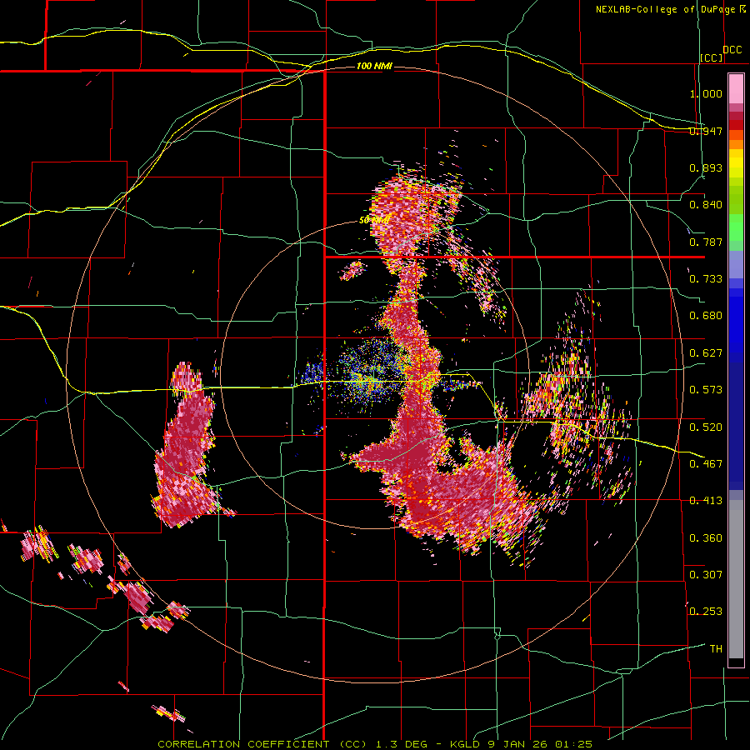Click the [CC] legend heading
Viewport: 750px width, 750px height.
pyautogui.click(x=712, y=57)
